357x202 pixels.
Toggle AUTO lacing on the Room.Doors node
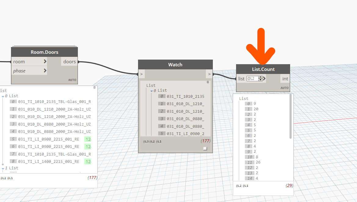click(72, 79)
